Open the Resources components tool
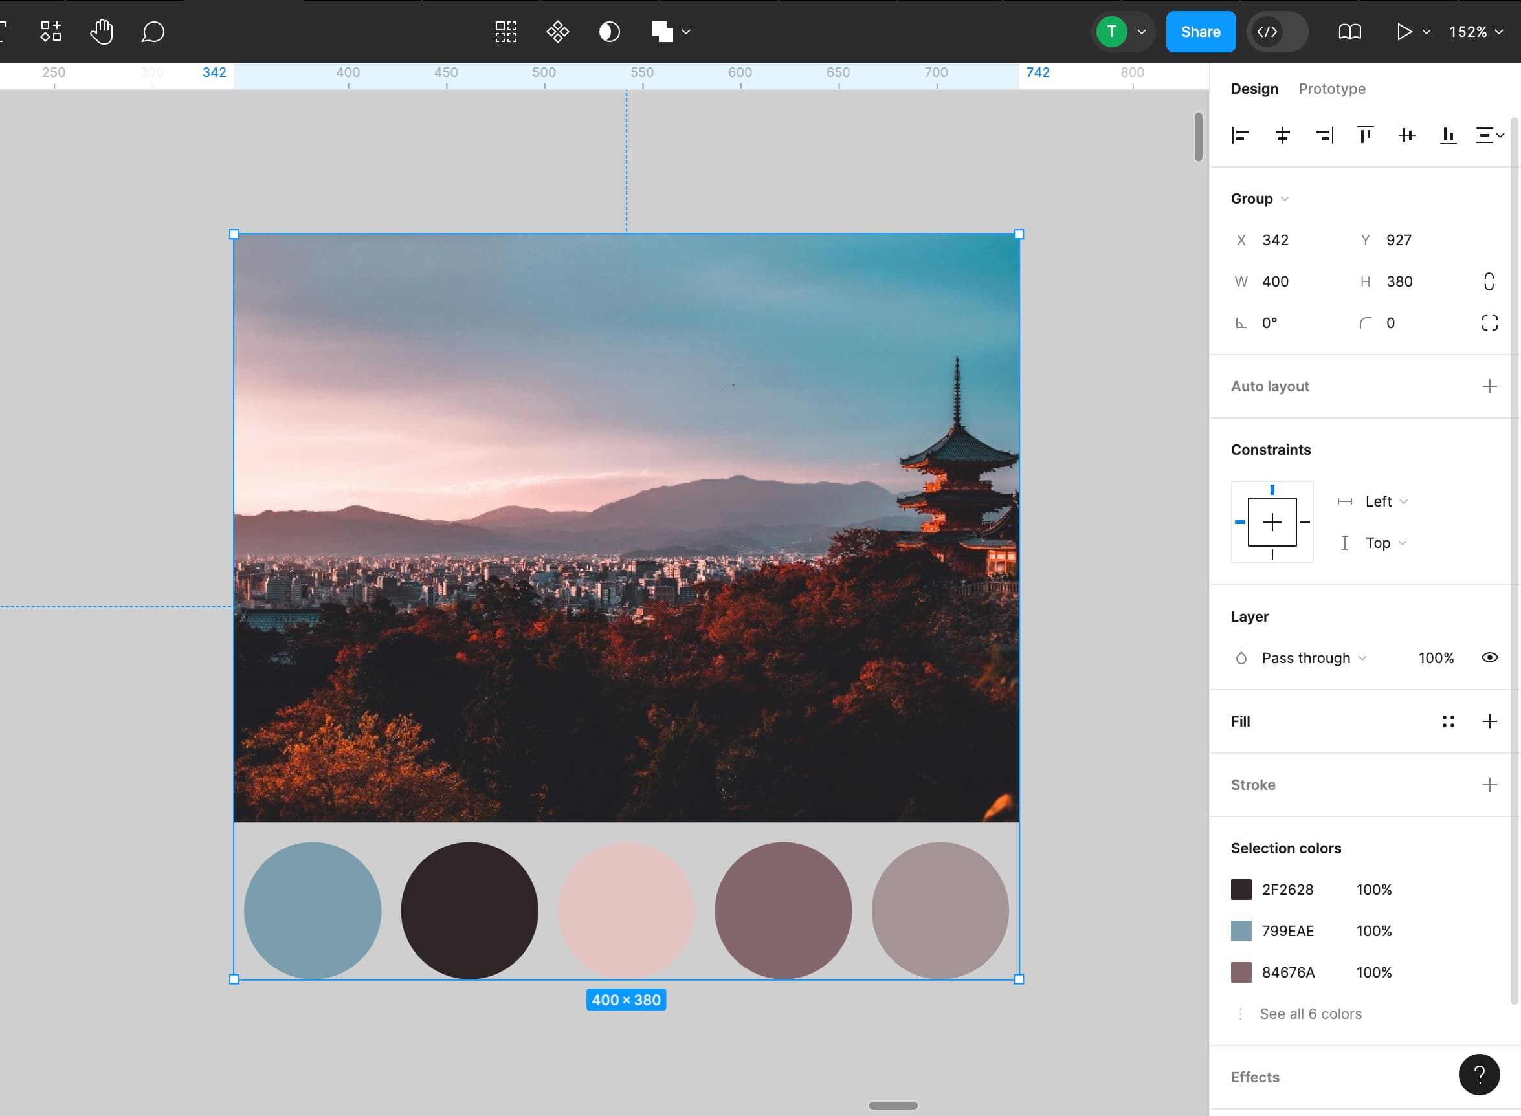 [x=50, y=31]
